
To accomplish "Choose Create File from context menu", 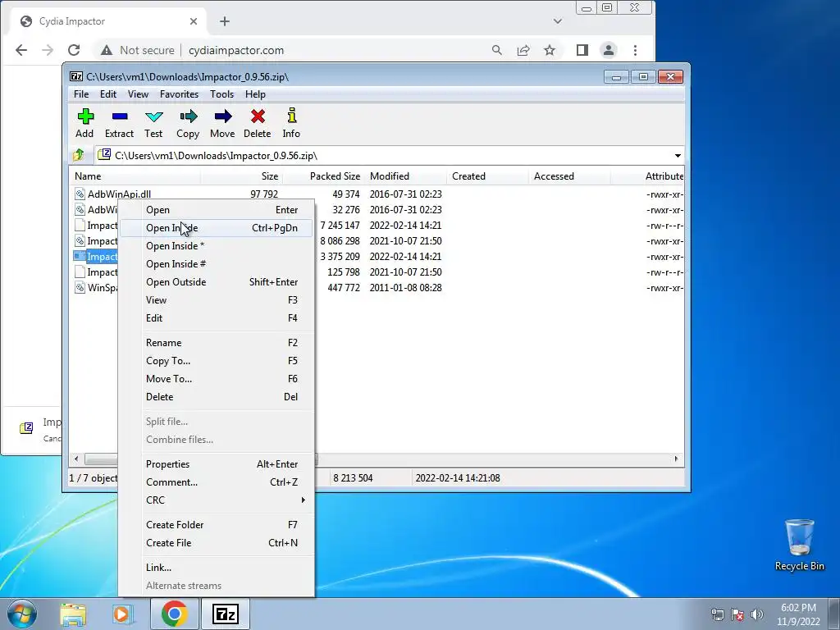I will tap(216, 543).
